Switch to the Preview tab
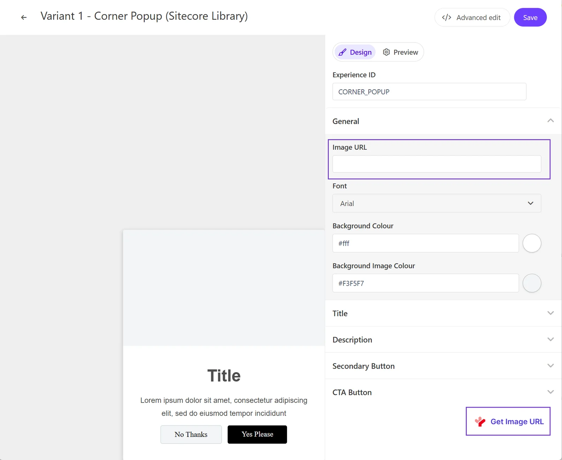The width and height of the screenshot is (562, 460). click(400, 52)
